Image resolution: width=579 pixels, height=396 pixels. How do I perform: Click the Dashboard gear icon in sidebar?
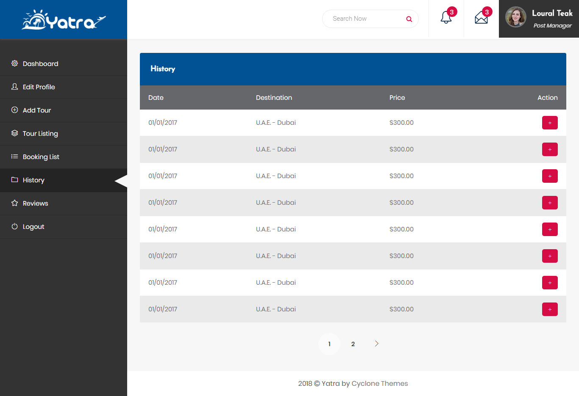point(14,63)
